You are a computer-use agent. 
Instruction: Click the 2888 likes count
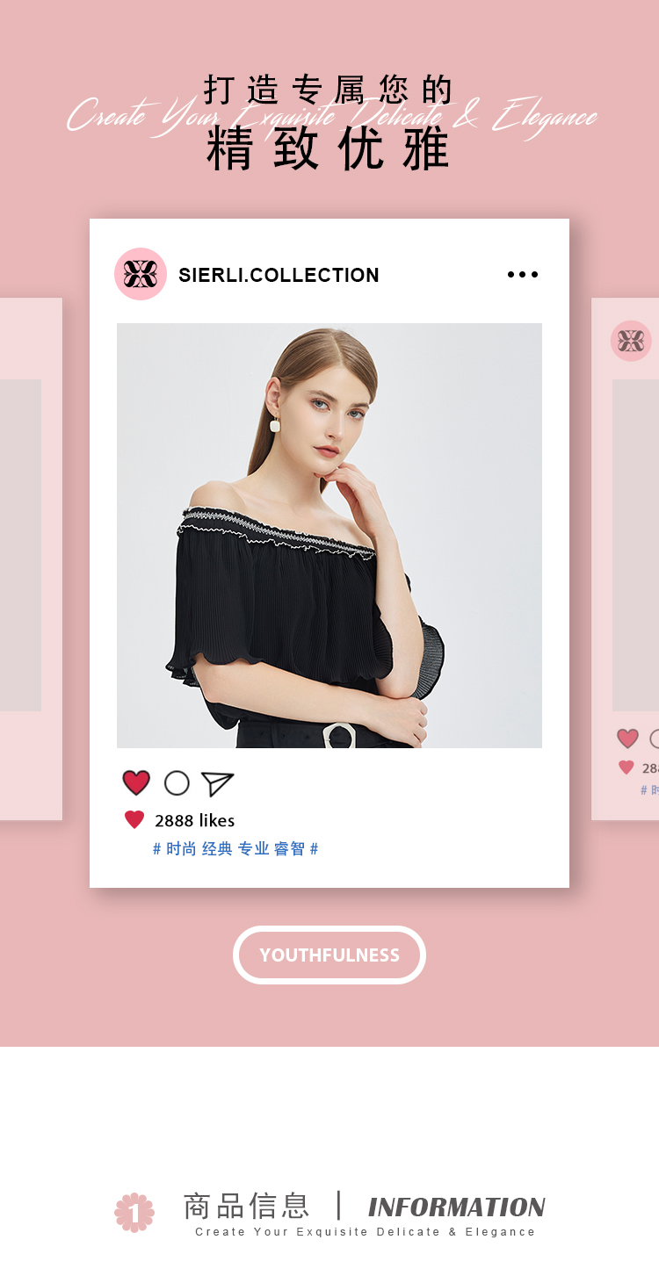tap(194, 820)
